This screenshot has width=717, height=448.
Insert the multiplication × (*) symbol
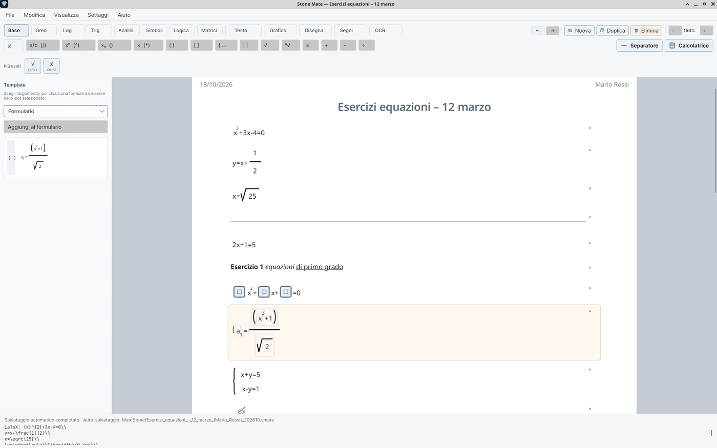coord(149,46)
